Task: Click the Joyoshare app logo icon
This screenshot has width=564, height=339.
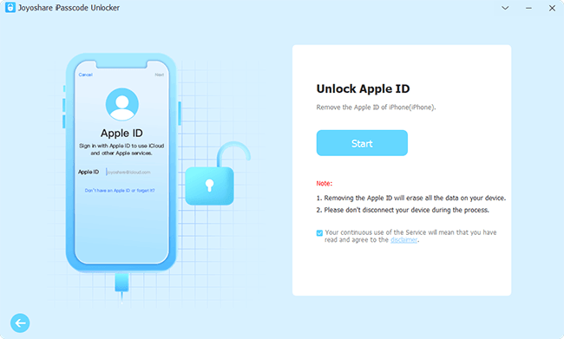Action: click(x=10, y=7)
